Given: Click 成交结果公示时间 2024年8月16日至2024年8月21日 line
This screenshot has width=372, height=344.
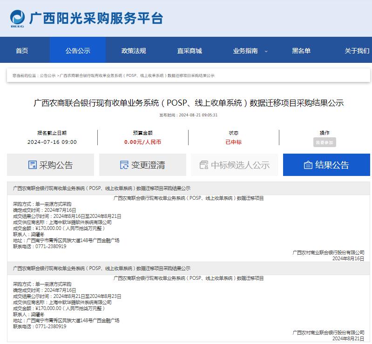Looking at the screenshot, I should point(67,216).
